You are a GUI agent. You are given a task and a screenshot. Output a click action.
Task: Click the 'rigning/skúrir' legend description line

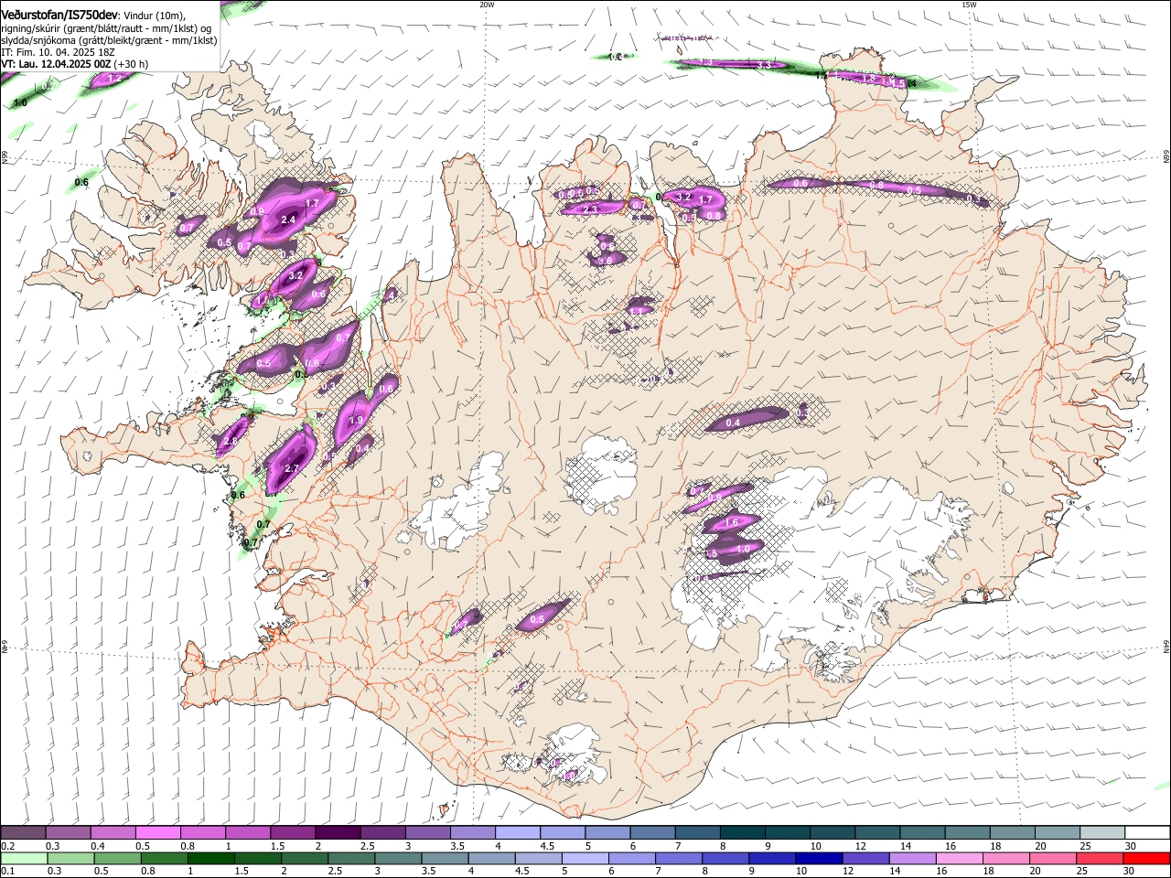pos(106,27)
